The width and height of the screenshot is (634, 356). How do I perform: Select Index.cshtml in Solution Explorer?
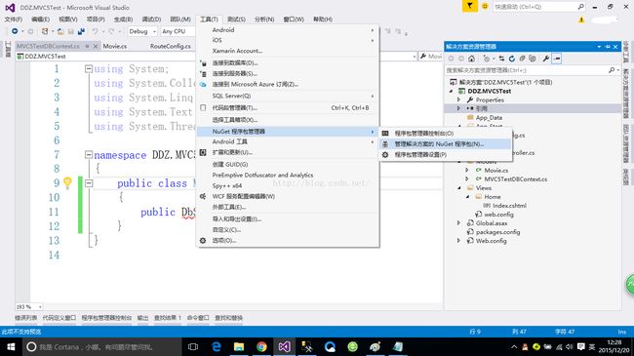click(509, 206)
